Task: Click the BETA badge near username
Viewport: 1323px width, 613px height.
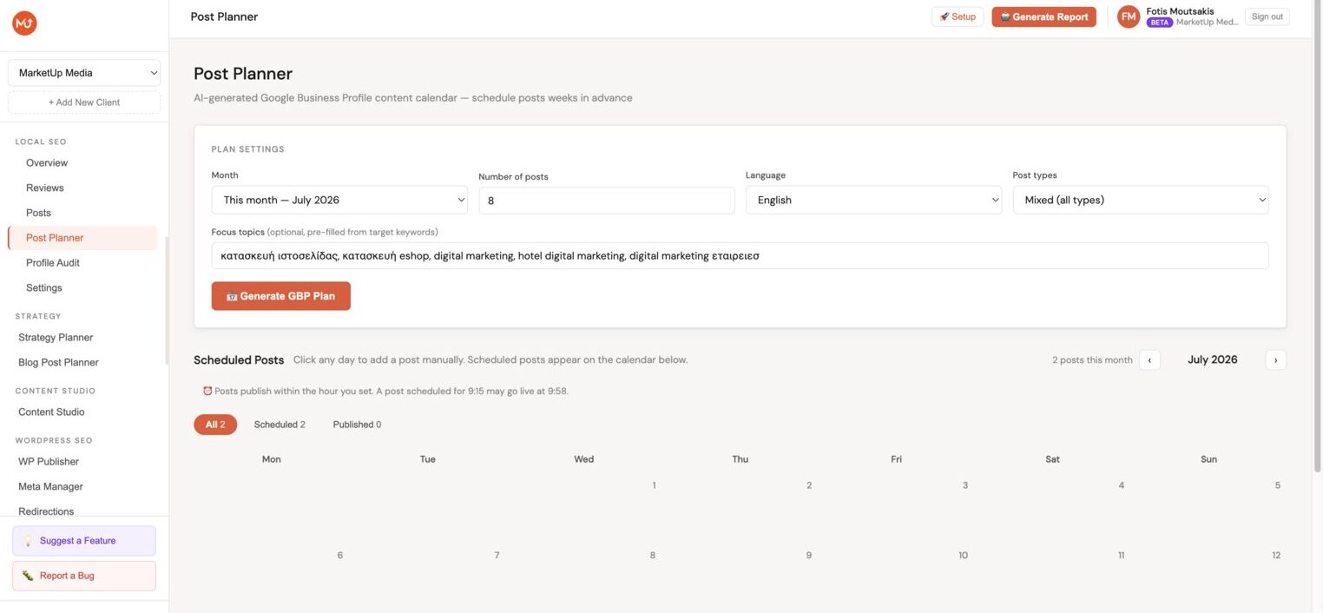Action: (x=1160, y=23)
